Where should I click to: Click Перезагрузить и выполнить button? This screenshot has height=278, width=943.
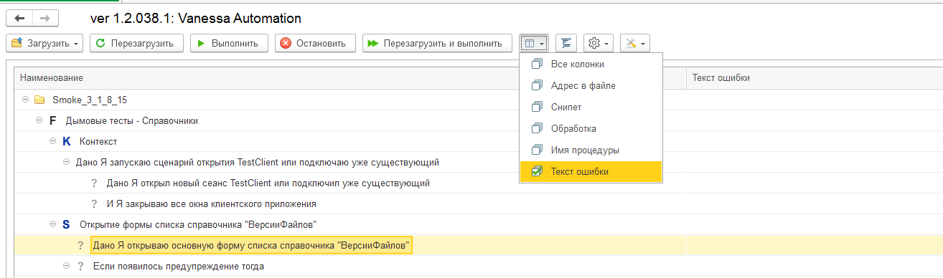click(x=437, y=44)
